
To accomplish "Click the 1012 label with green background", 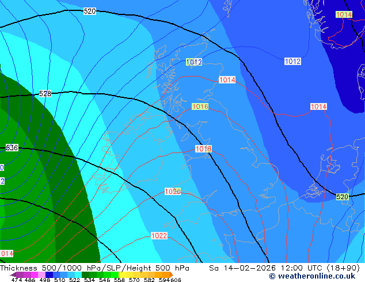I will [194, 62].
